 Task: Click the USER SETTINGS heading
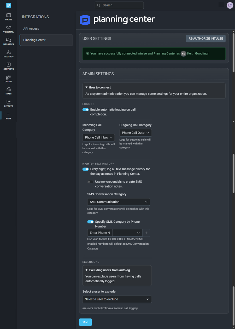click(x=97, y=39)
